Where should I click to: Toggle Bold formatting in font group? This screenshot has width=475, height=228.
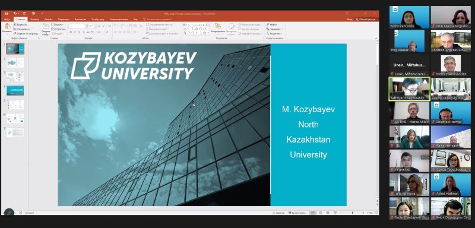point(71,32)
